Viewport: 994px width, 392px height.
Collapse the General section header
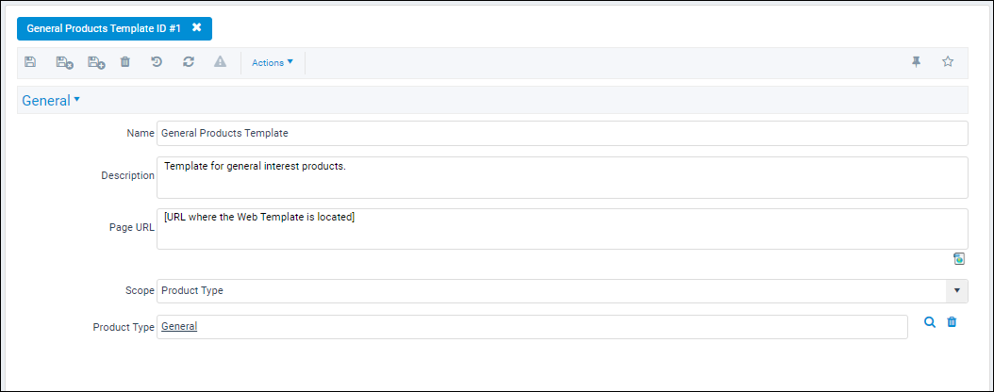51,100
